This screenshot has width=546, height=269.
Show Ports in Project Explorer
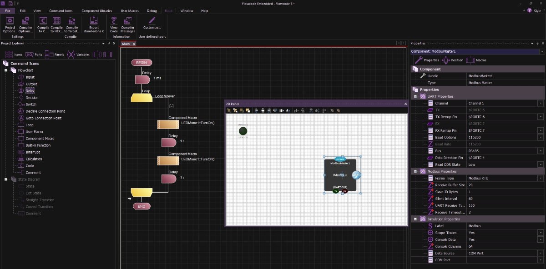[x=33, y=54]
